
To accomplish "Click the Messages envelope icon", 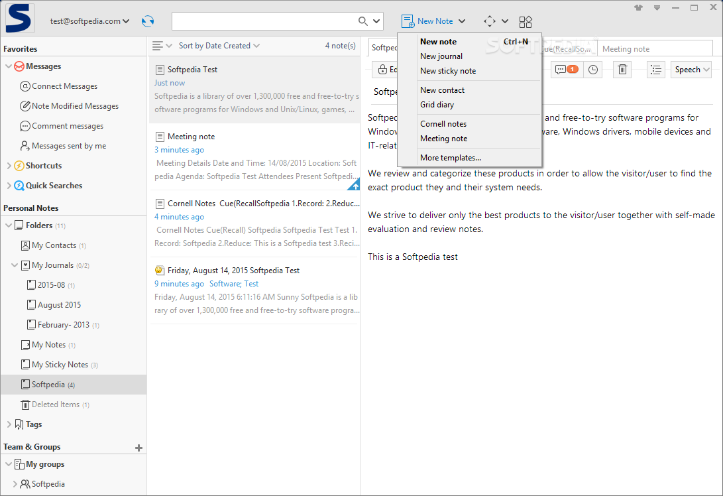I will pos(19,66).
